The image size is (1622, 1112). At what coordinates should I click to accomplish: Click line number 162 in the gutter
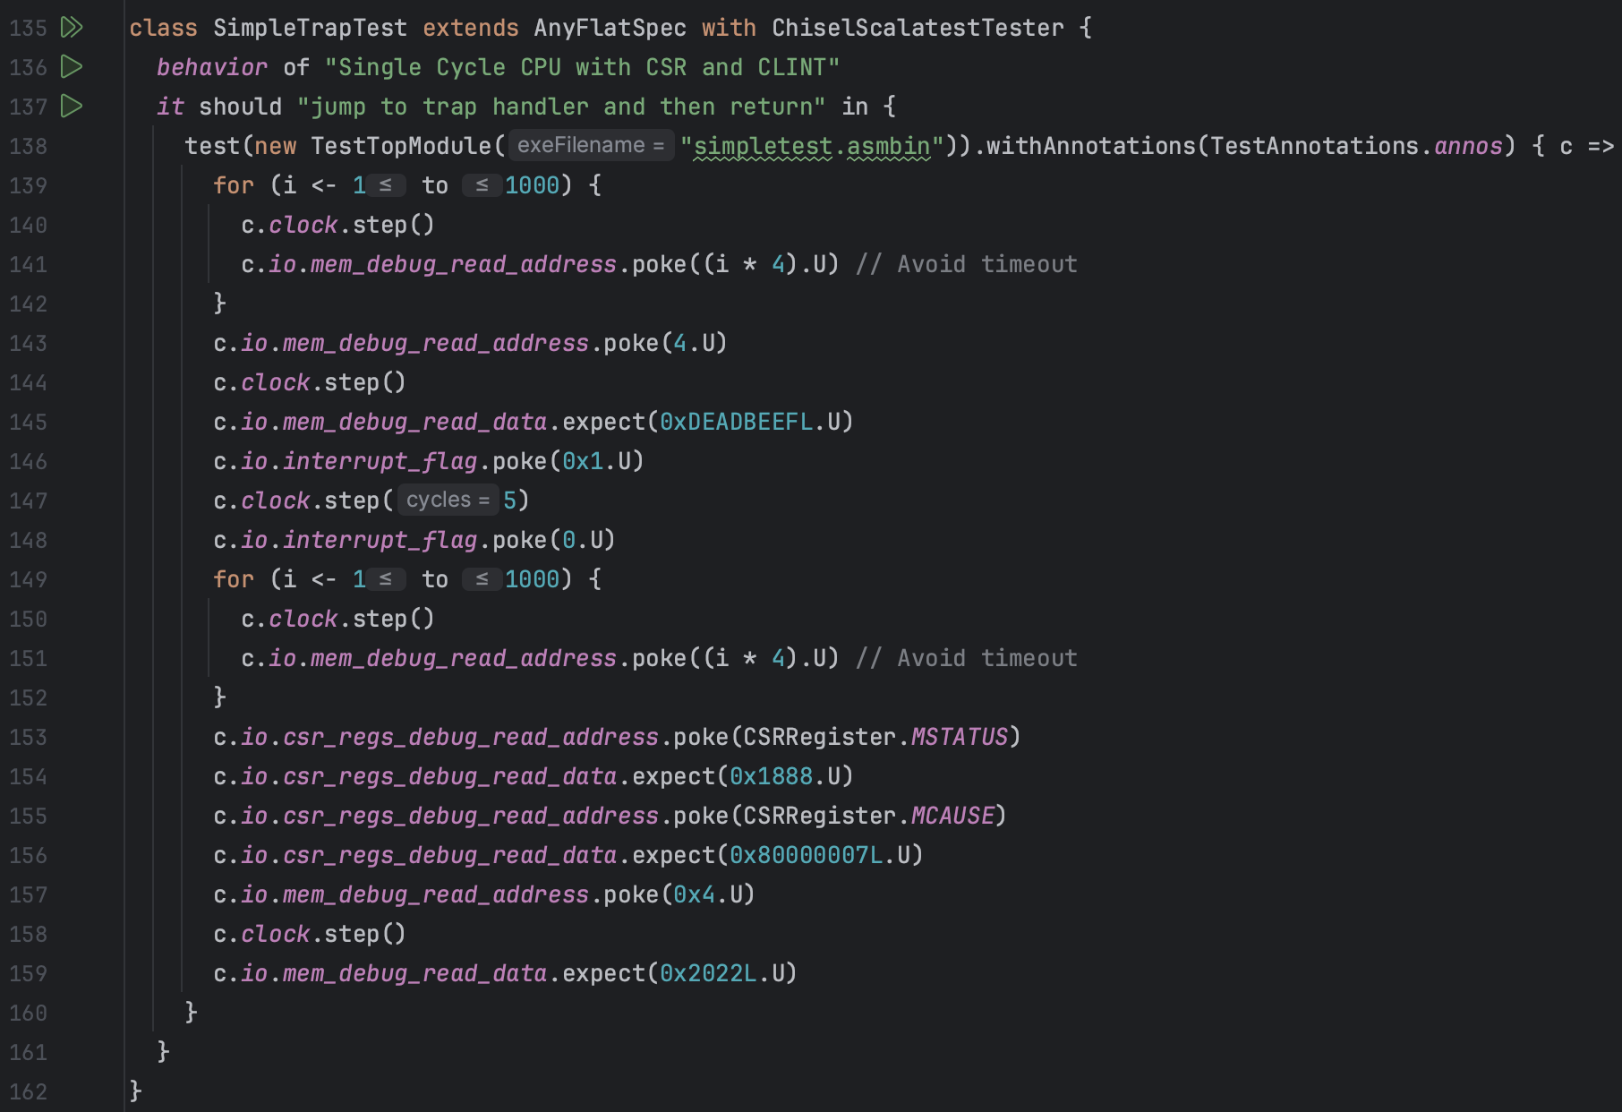28,1091
